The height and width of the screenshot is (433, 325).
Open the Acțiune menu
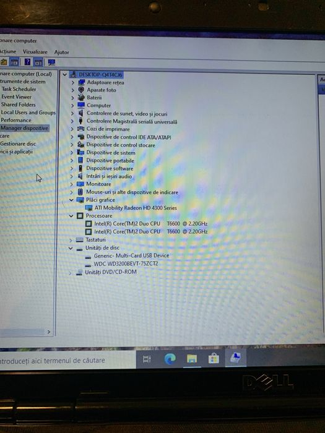(x=7, y=51)
